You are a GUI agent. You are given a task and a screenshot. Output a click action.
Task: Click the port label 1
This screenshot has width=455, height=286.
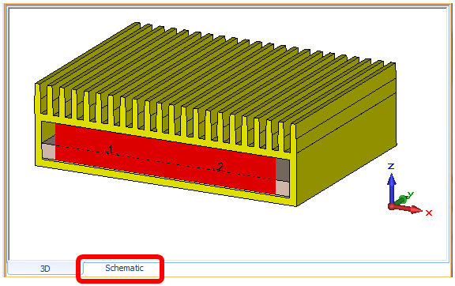(111, 149)
